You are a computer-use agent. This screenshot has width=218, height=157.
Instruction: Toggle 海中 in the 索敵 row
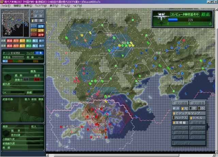pyautogui.click(x=42, y=41)
